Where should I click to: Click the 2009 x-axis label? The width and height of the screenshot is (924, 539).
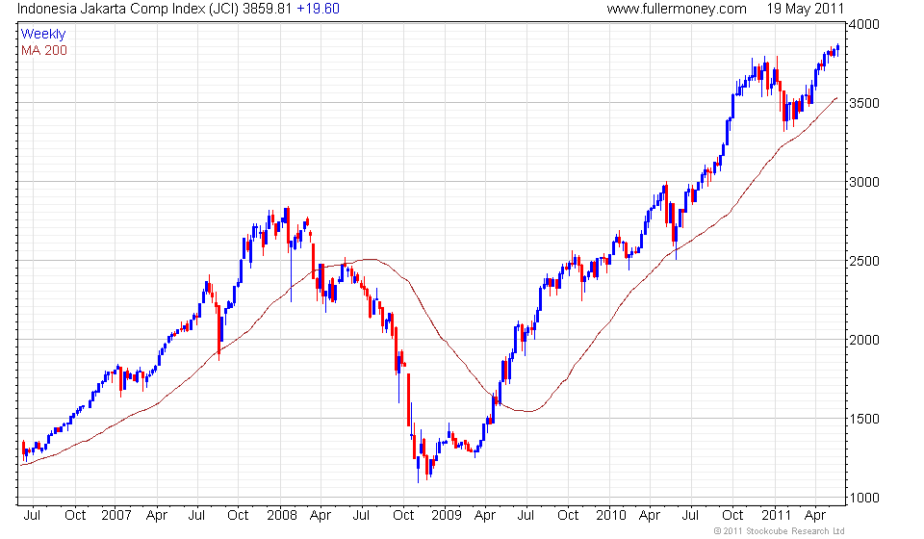tap(446, 516)
